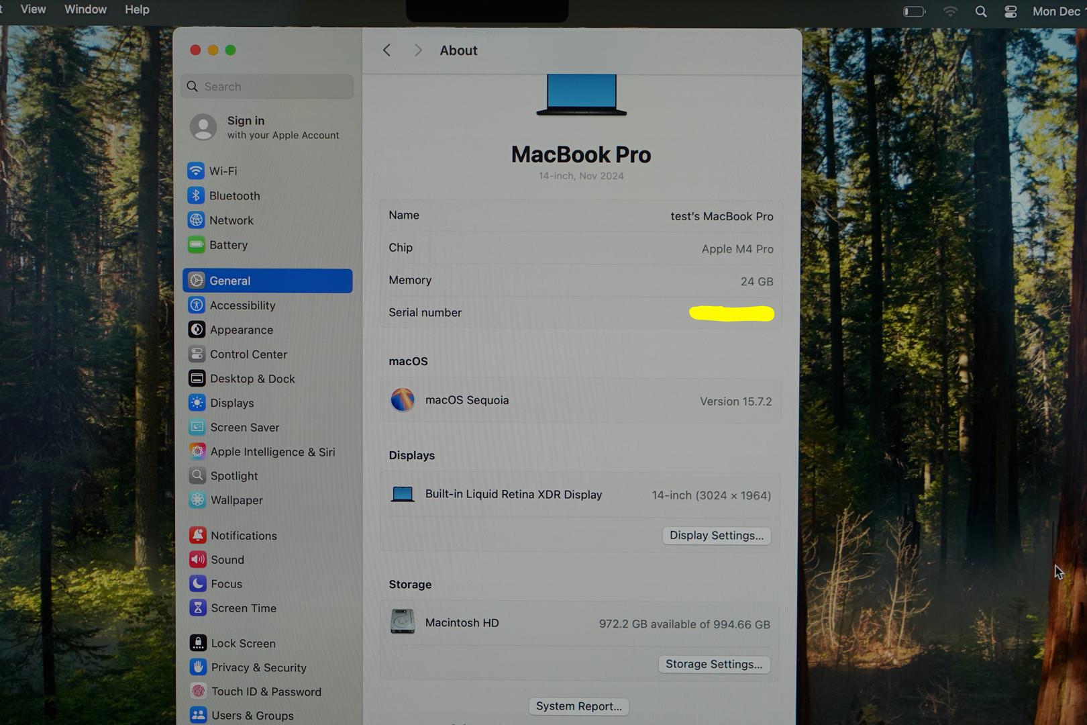1087x725 pixels.
Task: Open Apple Intelligence & Siri settings
Action: coord(272,452)
